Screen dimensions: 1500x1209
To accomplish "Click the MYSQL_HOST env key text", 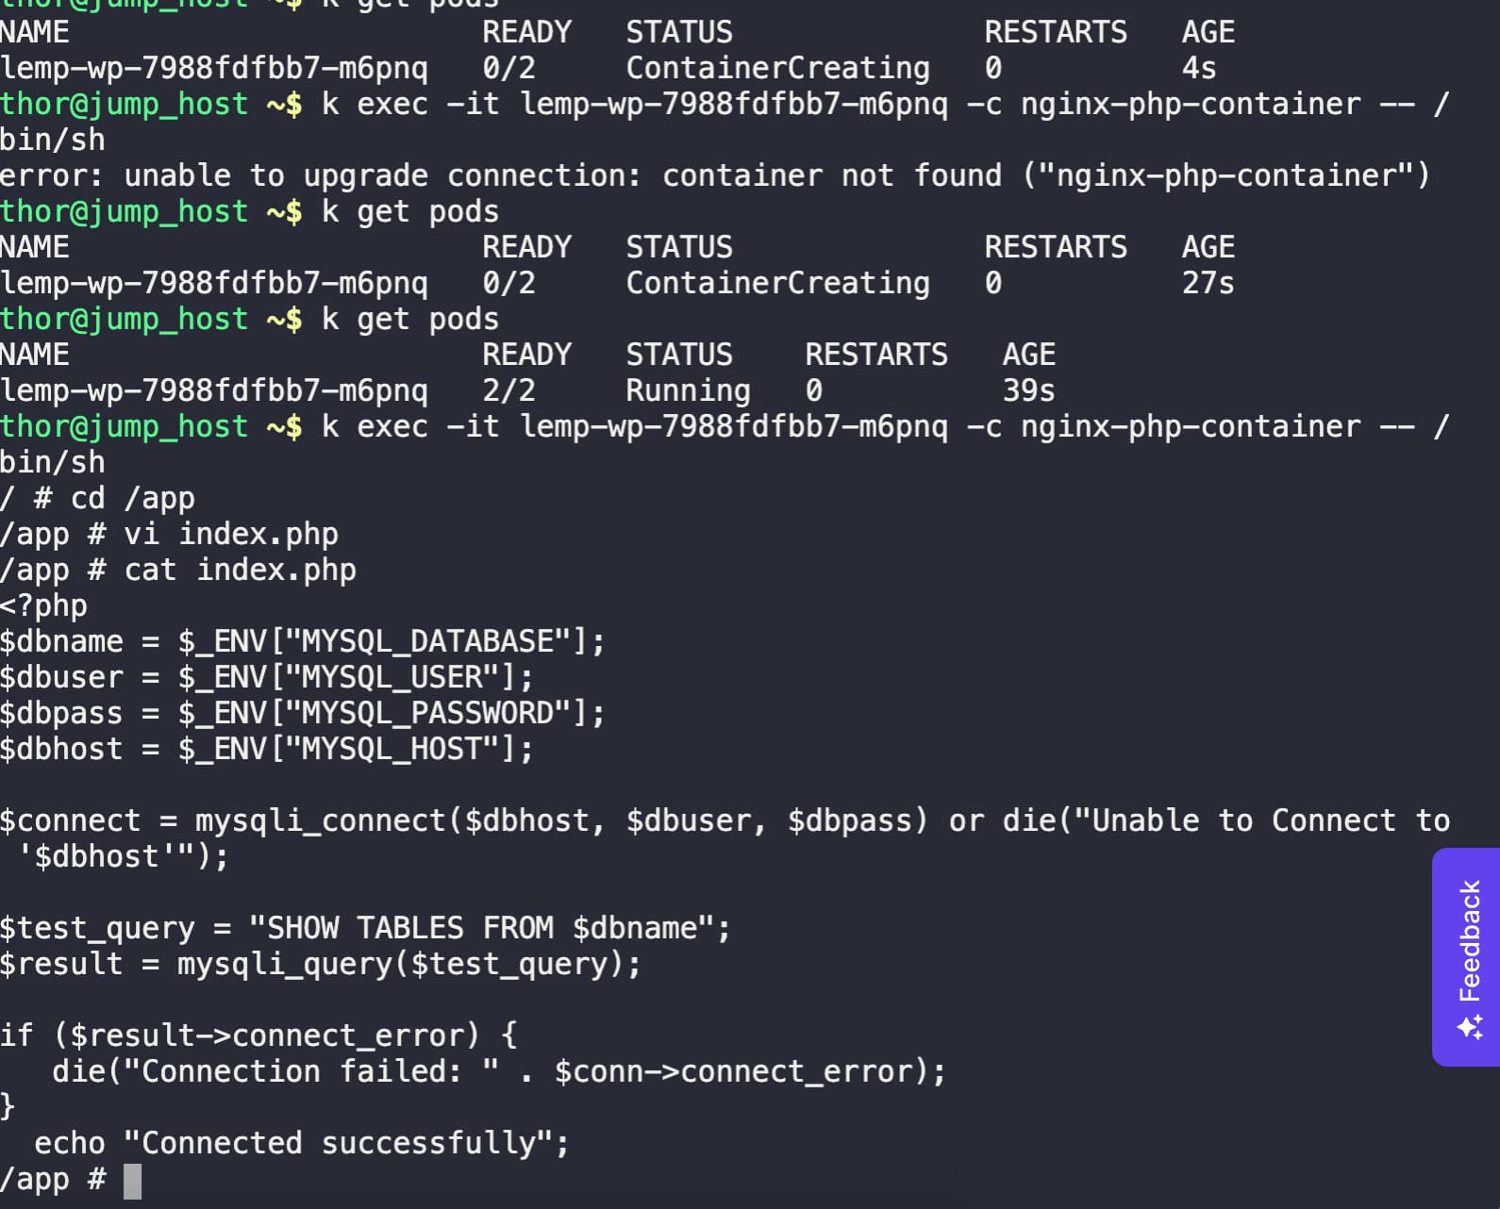I will point(392,749).
